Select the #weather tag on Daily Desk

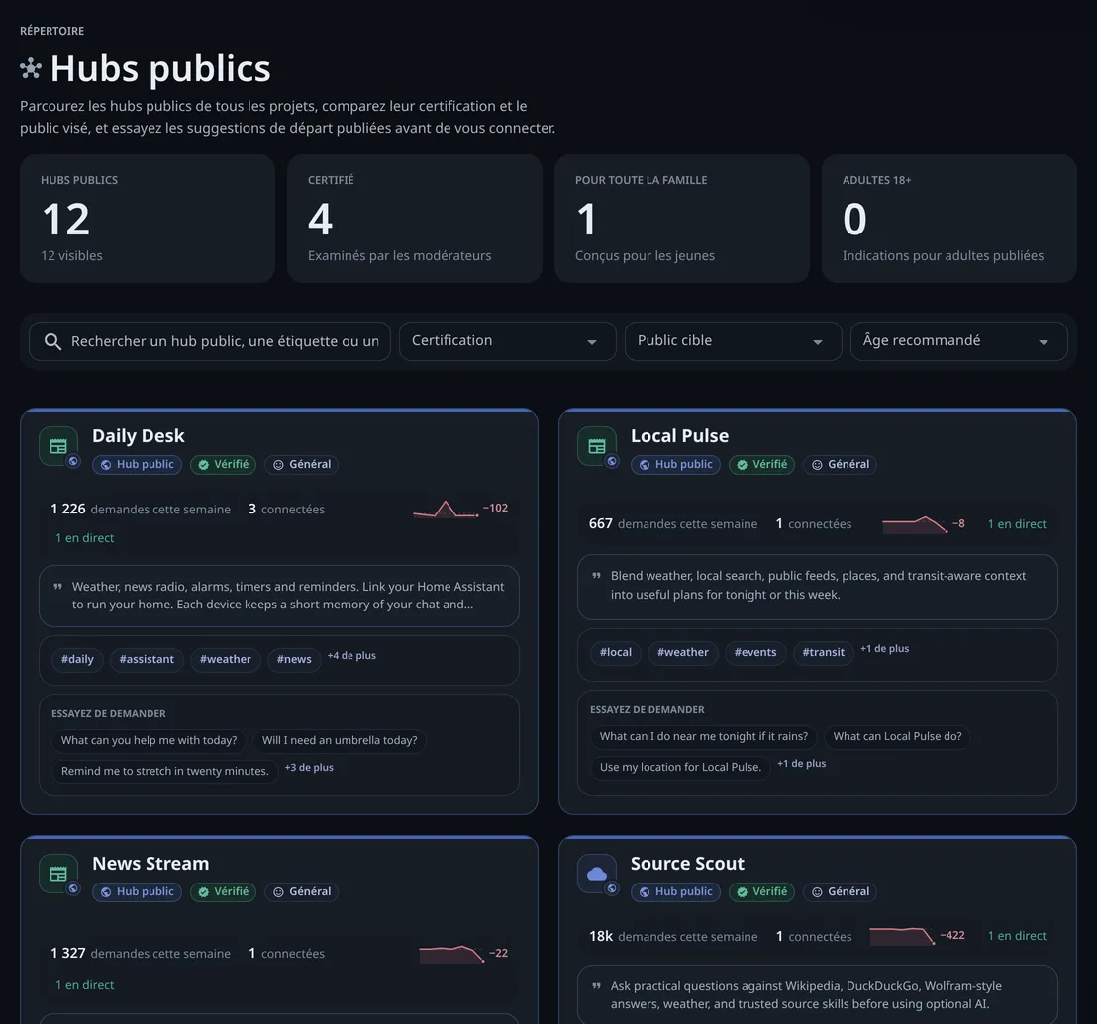click(x=226, y=659)
